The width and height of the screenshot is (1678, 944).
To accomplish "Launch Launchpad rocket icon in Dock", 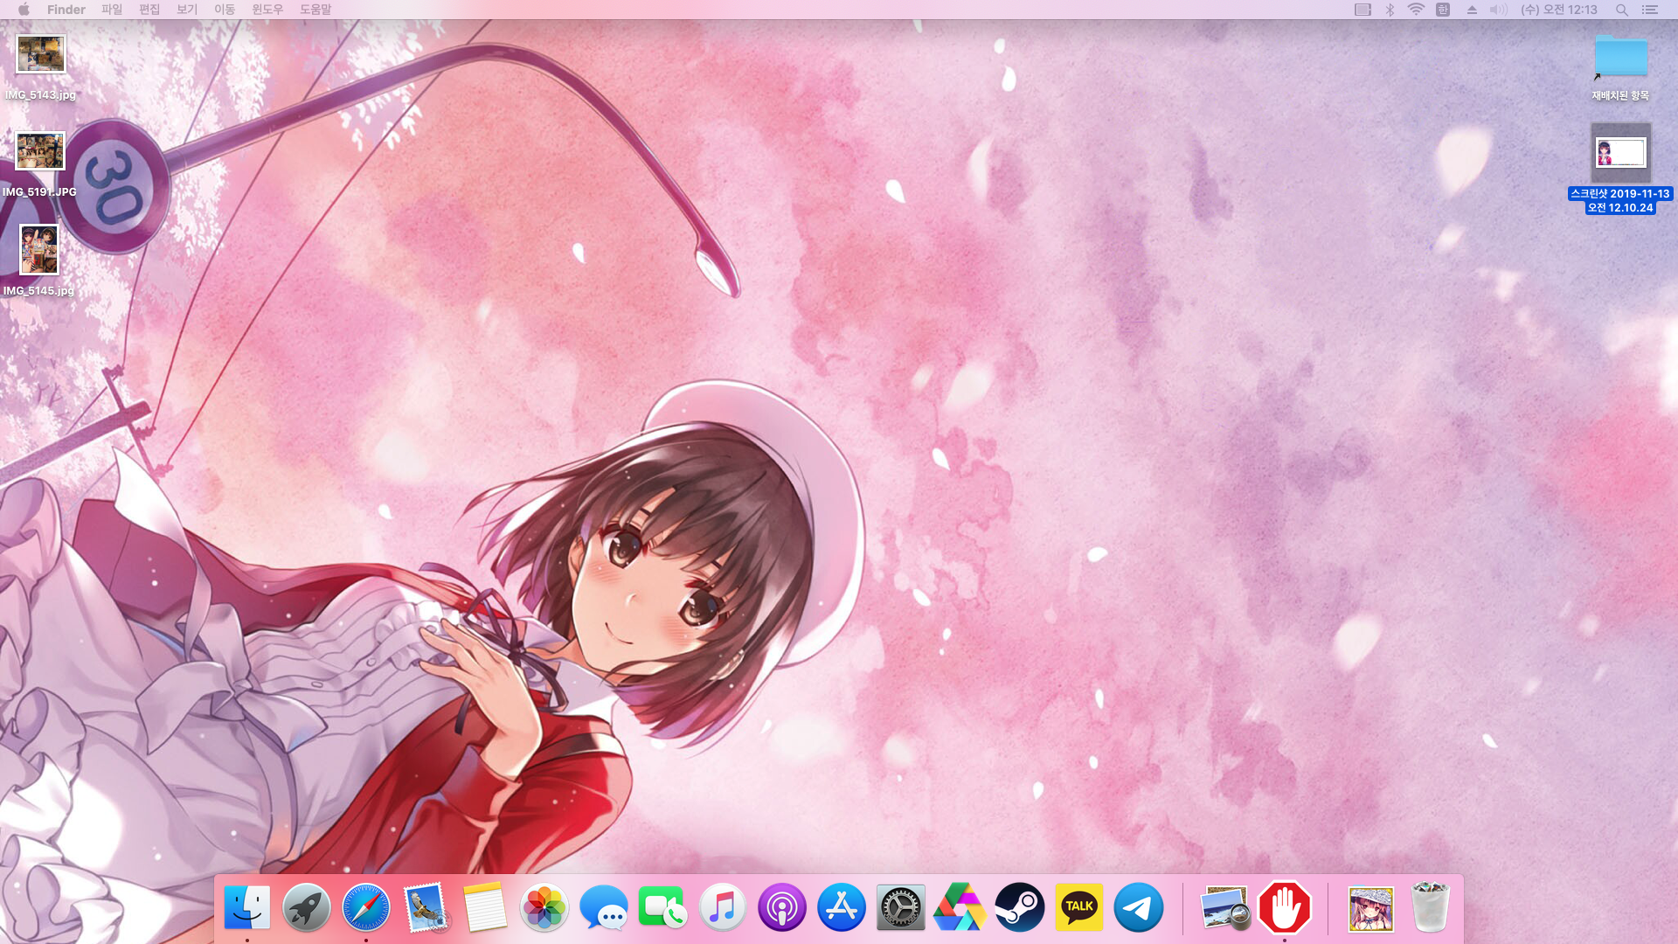I will click(307, 907).
